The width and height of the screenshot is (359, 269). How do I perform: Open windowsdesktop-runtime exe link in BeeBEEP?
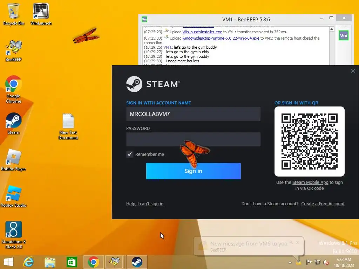click(221, 38)
